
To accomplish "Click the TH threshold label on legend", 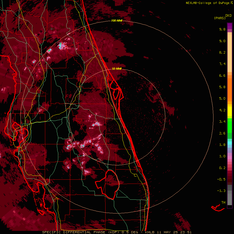I will click(x=223, y=203).
